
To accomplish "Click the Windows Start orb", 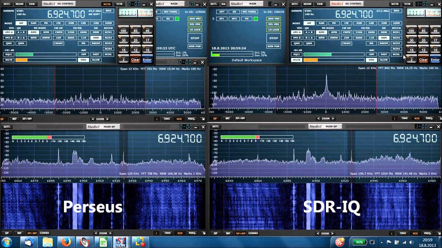I will point(7,241).
